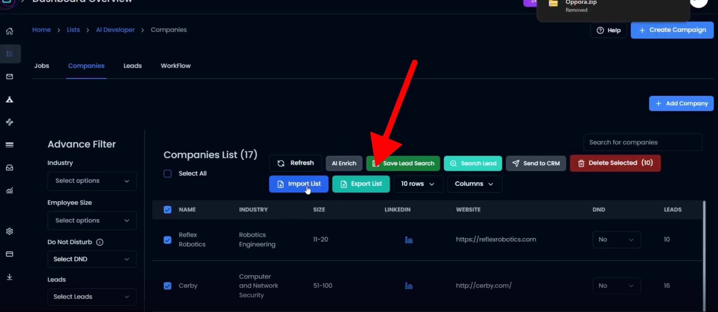Viewport: 718px width, 312px height.
Task: Click the Search for companies field
Action: pos(643,143)
